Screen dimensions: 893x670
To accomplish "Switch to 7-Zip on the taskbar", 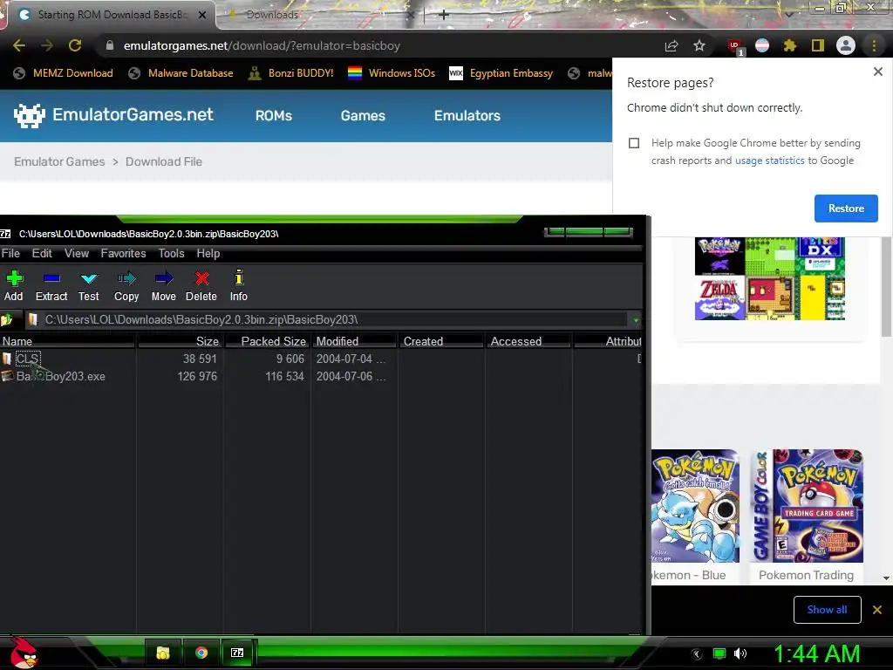I will point(237,653).
